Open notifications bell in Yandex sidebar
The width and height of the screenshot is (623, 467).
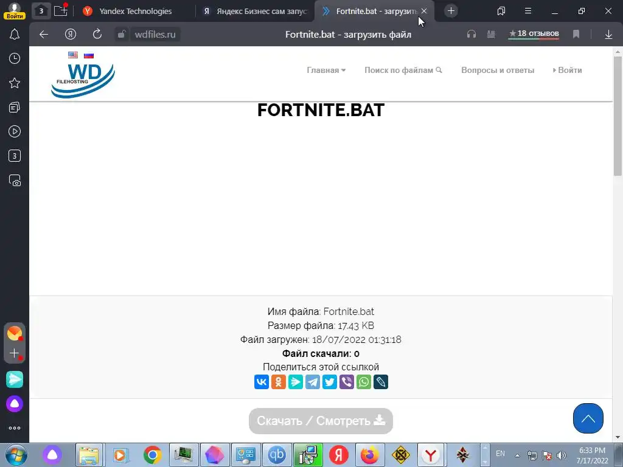coord(15,34)
